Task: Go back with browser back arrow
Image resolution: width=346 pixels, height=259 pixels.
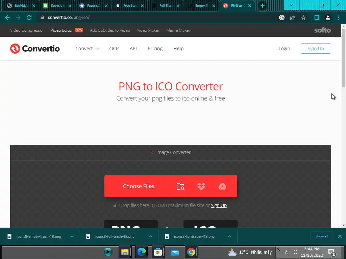Action: pyautogui.click(x=7, y=18)
